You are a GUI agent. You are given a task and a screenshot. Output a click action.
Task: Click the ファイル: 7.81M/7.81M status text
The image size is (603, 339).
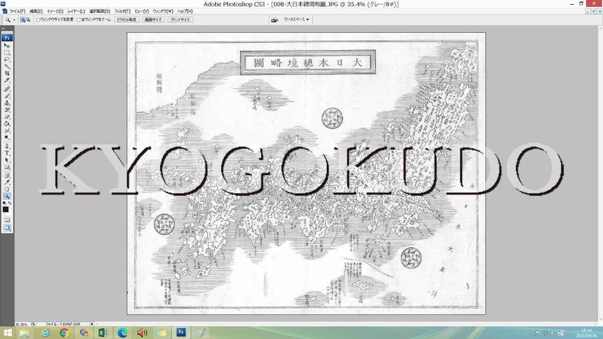pyautogui.click(x=63, y=324)
